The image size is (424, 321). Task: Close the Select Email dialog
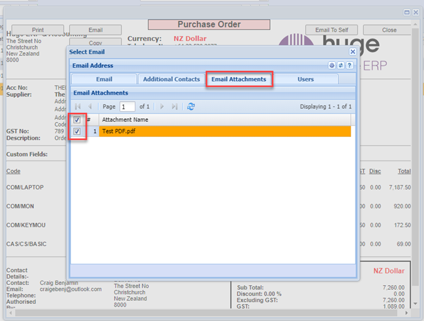[x=352, y=52]
